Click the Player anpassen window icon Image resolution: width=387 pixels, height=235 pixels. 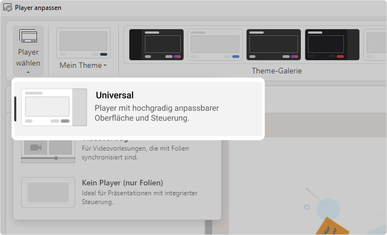(x=8, y=8)
